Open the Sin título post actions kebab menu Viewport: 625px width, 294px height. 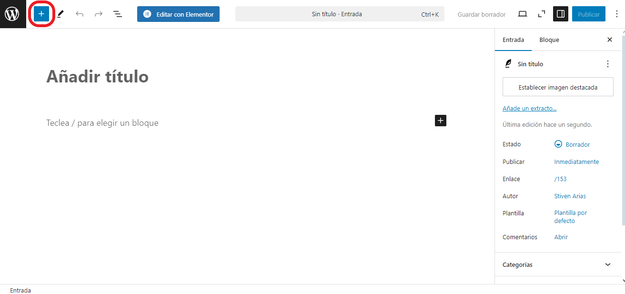607,63
